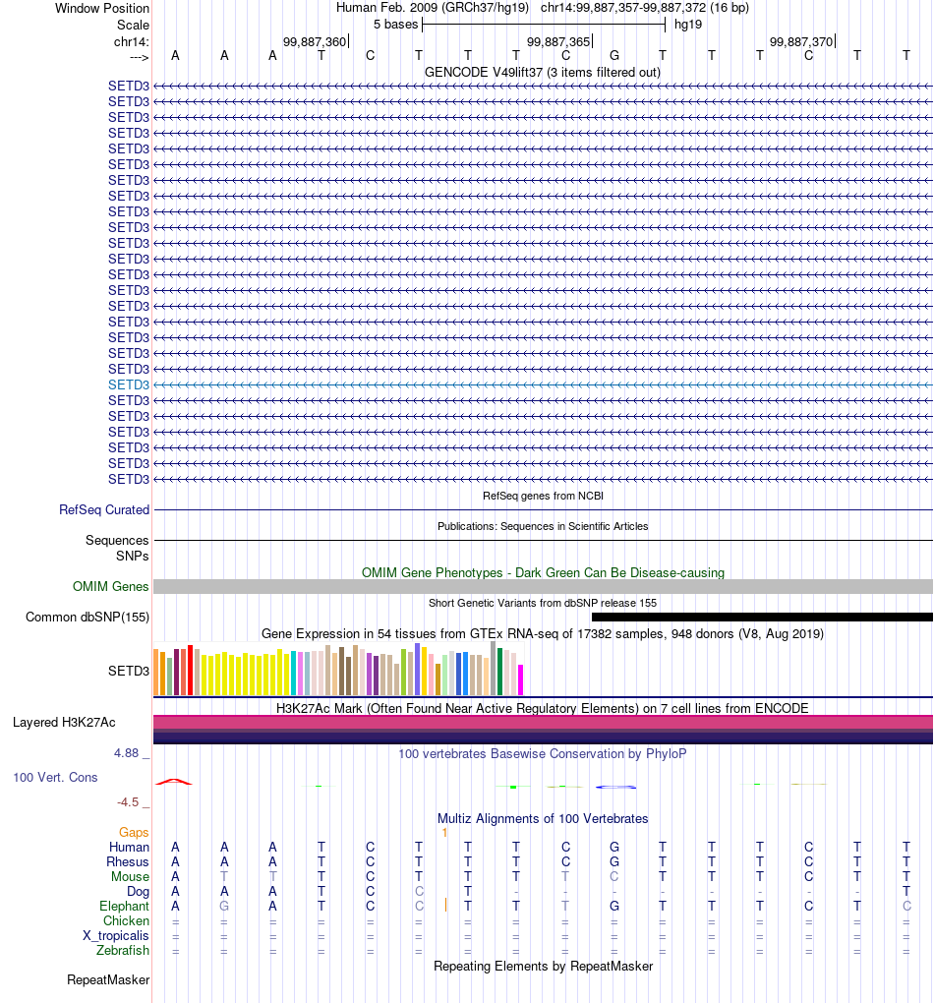This screenshot has height=1003, width=934.
Task: Select the Human alignment row label
Action: pyautogui.click(x=129, y=847)
